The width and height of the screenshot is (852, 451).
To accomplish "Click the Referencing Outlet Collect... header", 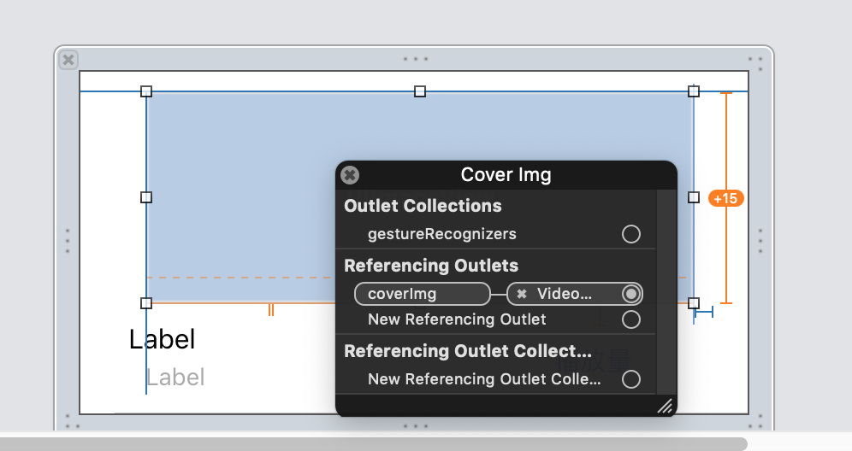I will coord(468,350).
